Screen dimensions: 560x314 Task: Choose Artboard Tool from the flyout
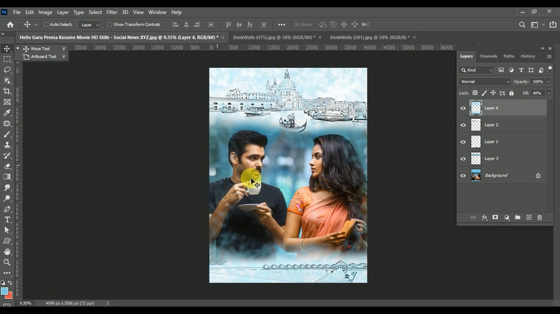coord(43,57)
